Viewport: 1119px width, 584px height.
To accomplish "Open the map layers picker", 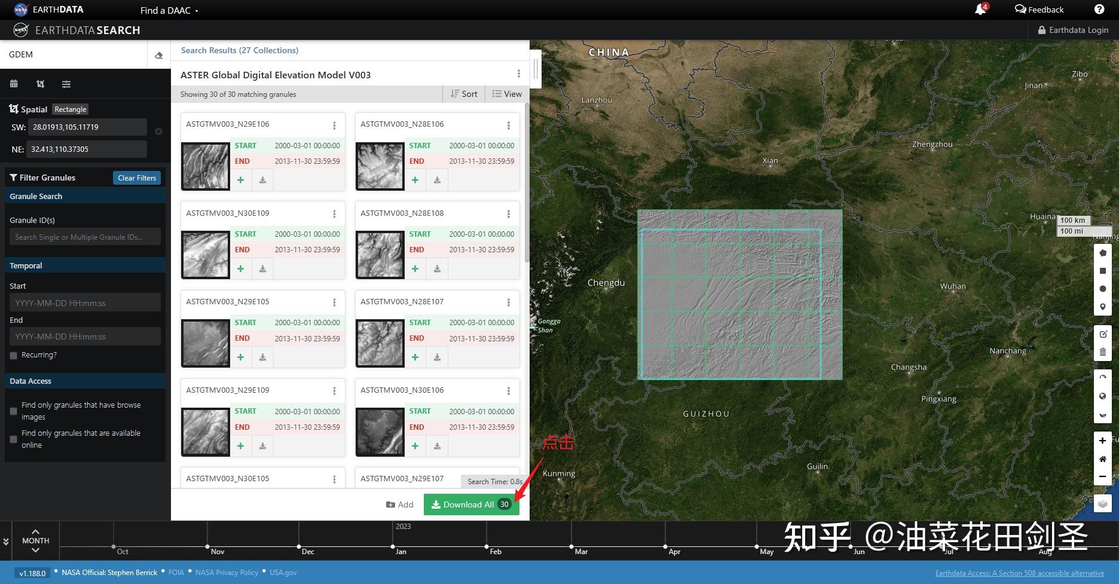I will click(x=1103, y=503).
